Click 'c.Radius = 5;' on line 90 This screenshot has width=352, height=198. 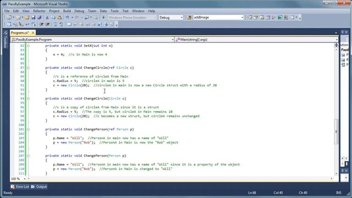pos(65,81)
